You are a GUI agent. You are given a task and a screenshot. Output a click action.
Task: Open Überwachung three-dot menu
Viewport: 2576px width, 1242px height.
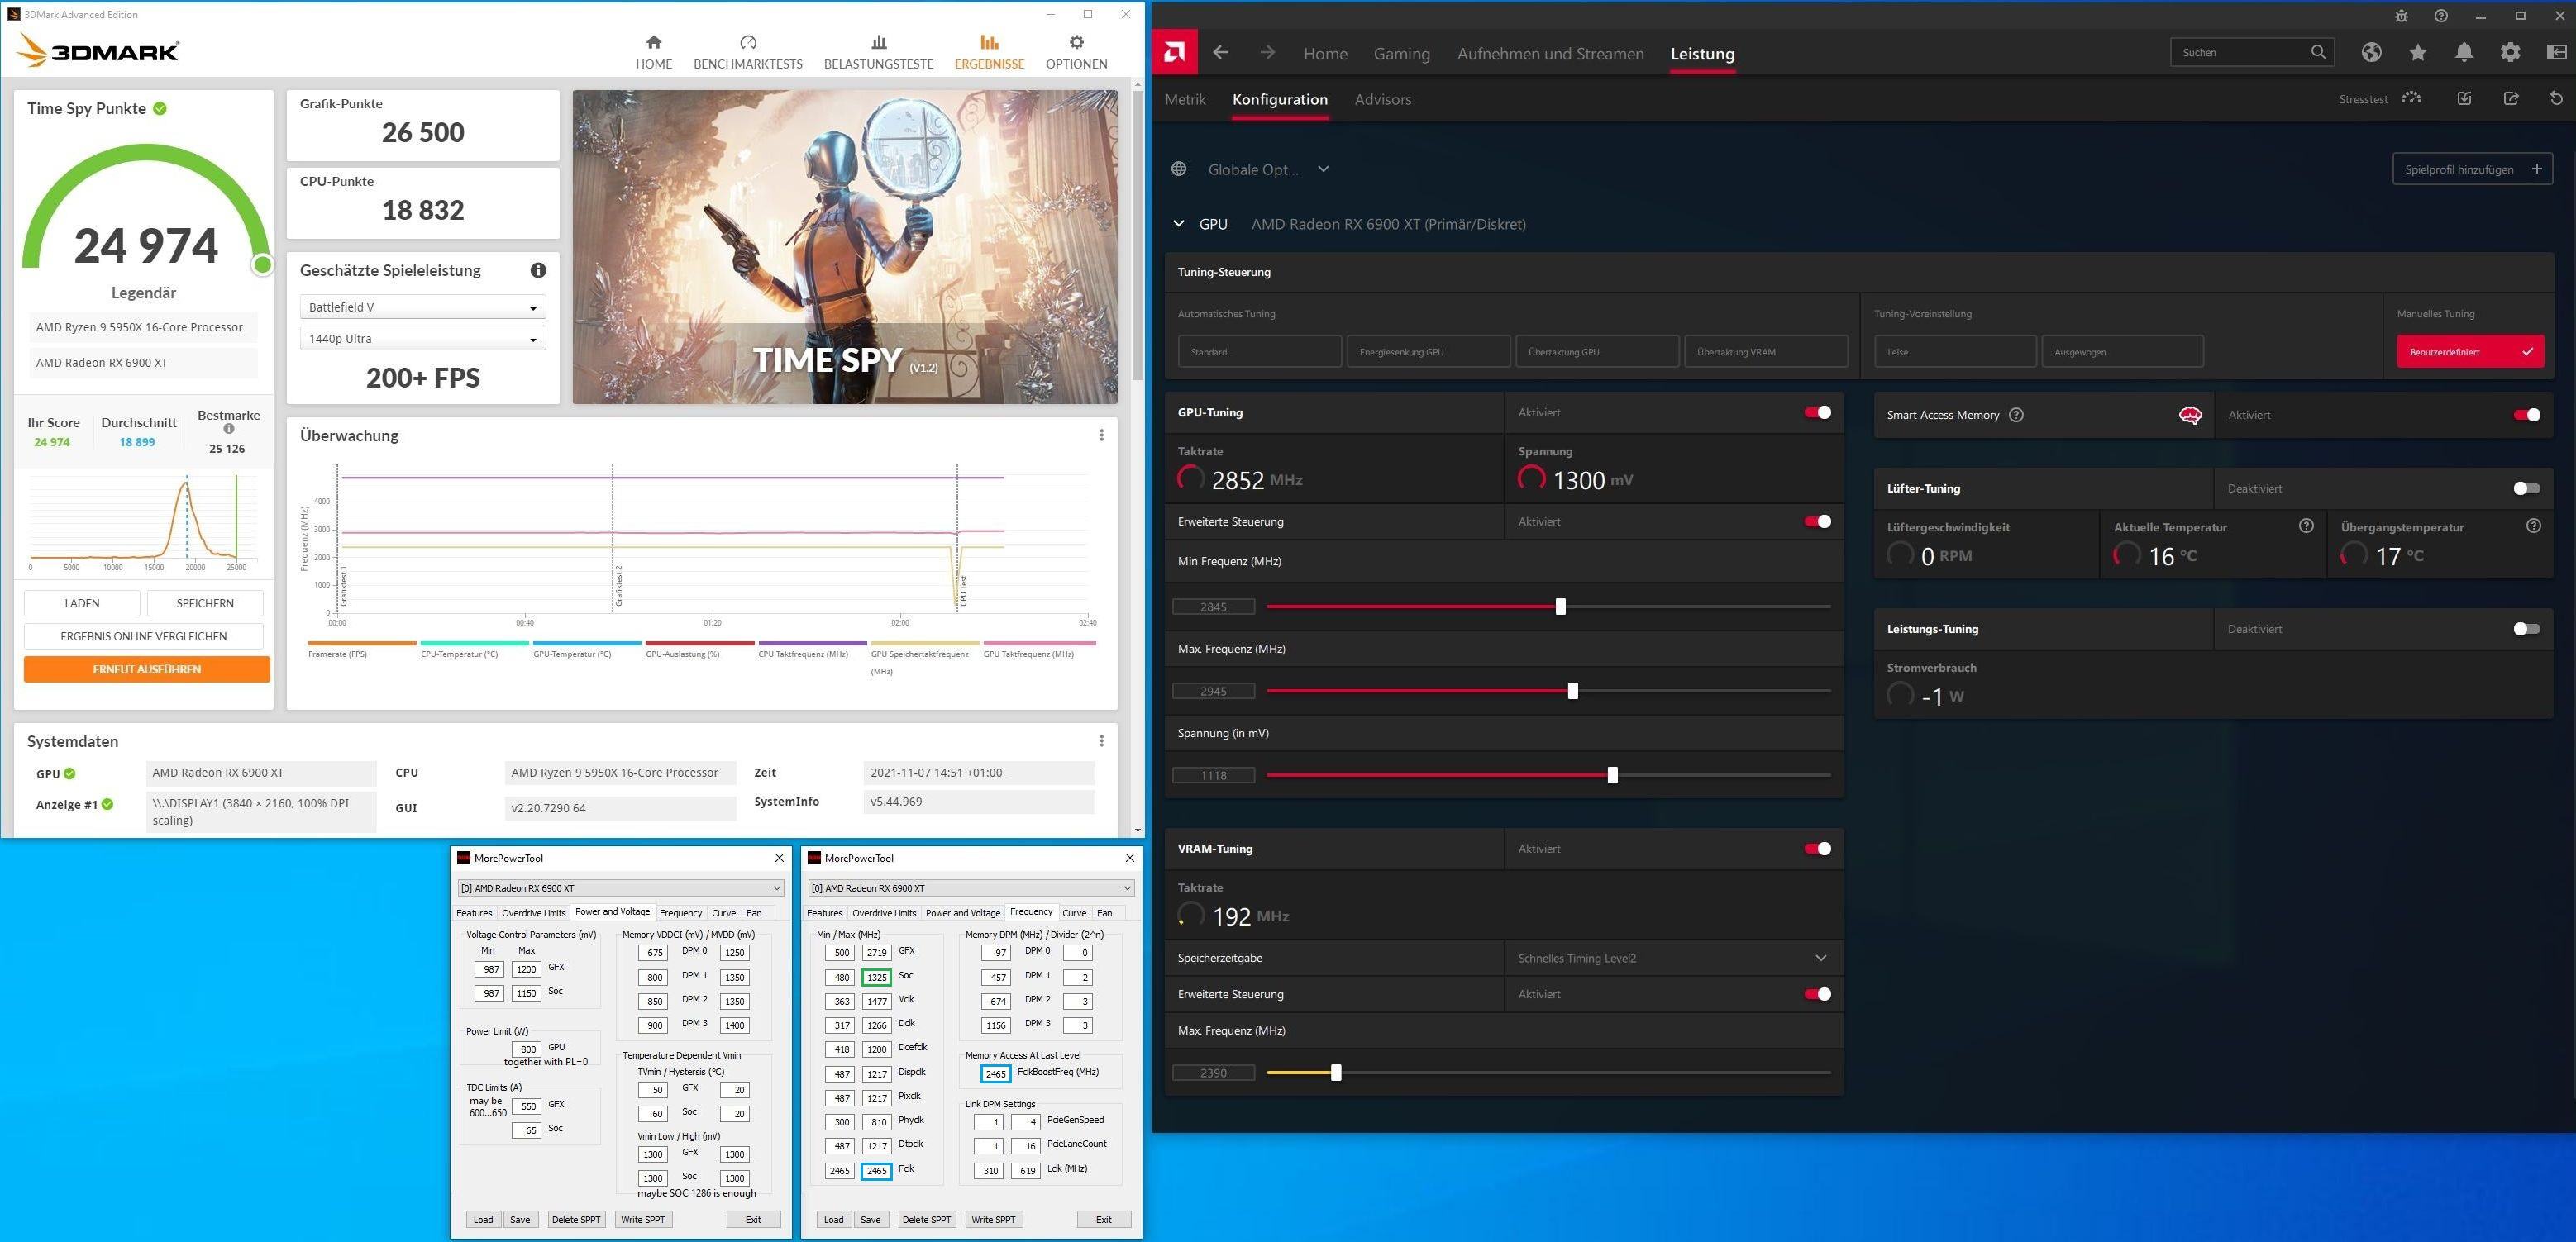tap(1101, 435)
